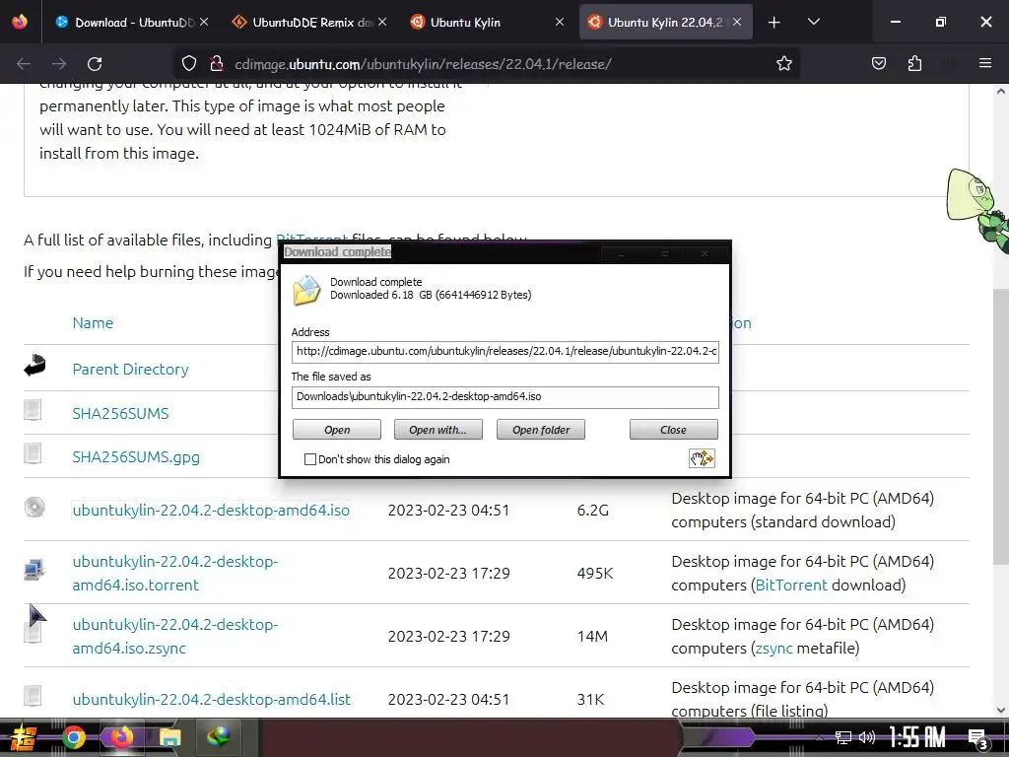The image size is (1009, 757).
Task: Click the Firefox logo in the title bar
Action: click(20, 22)
